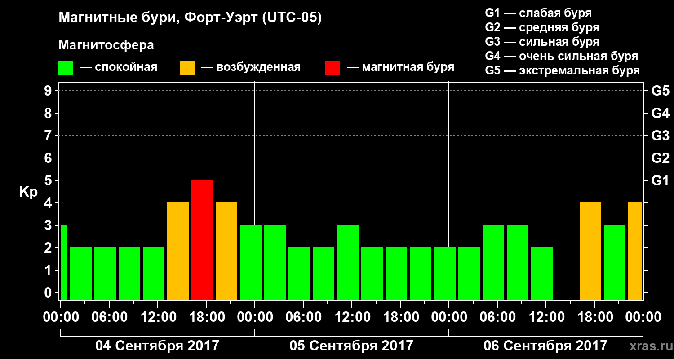Click the '— возбужденная' legend label
The width and height of the screenshot is (674, 359).
pyautogui.click(x=251, y=67)
